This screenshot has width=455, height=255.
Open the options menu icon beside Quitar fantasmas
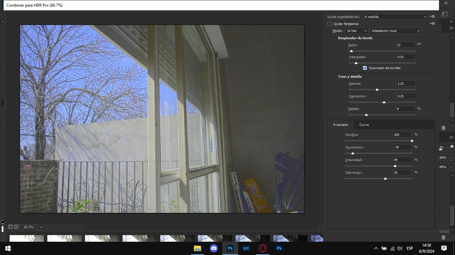pyautogui.click(x=432, y=24)
